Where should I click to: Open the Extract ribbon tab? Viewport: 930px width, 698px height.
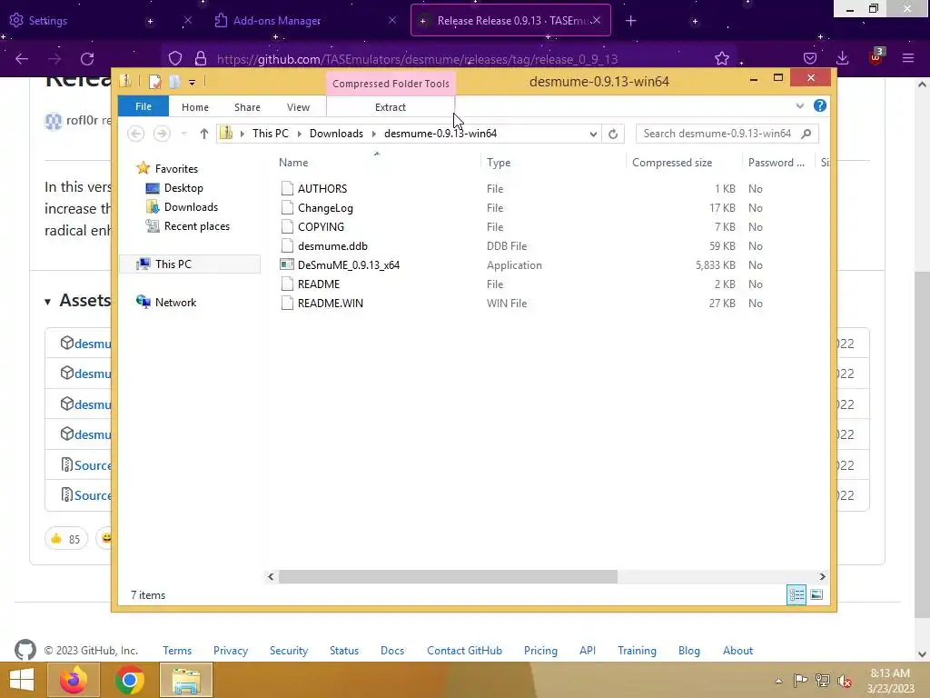(x=391, y=107)
